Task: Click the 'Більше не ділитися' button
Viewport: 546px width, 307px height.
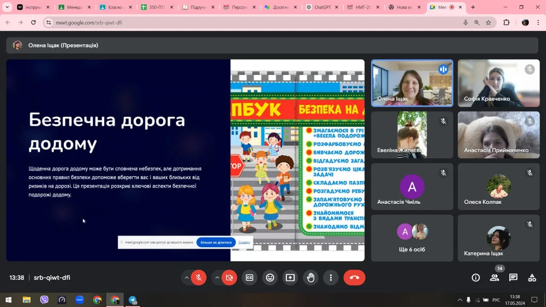Action: [x=216, y=242]
